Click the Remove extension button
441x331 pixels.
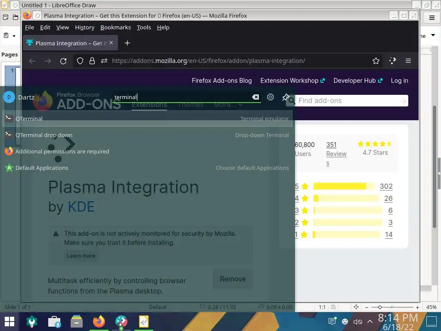(233, 279)
